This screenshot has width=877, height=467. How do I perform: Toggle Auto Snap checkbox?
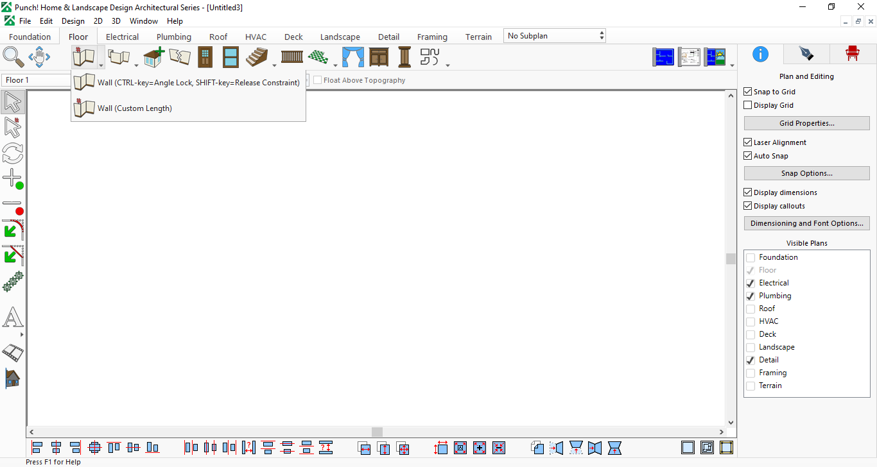(x=748, y=156)
